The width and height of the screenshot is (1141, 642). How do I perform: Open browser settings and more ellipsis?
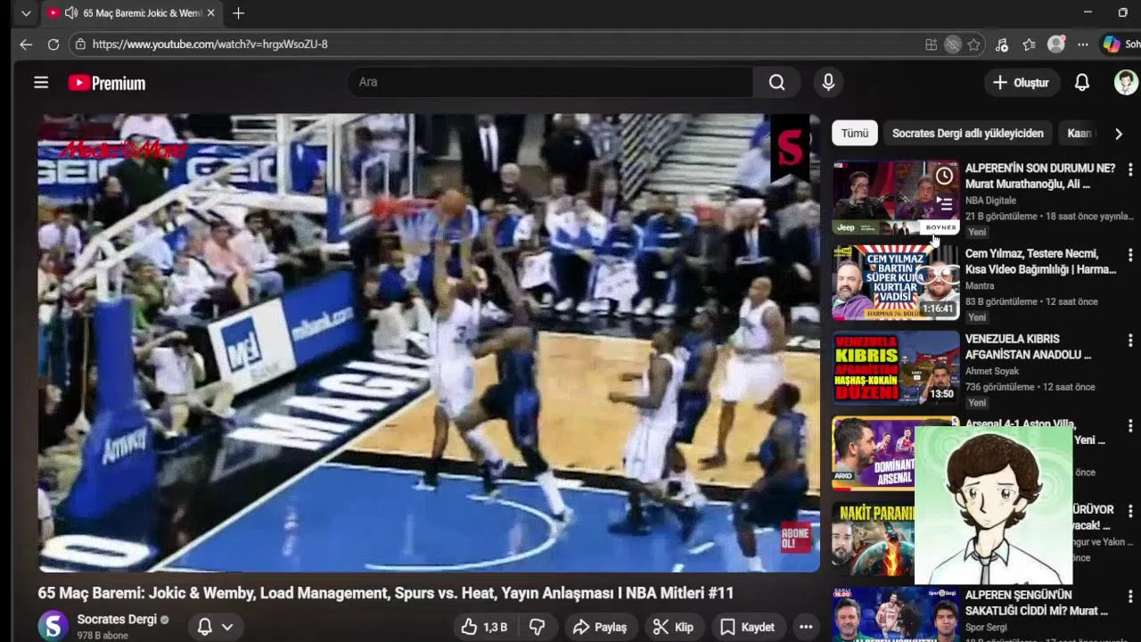pos(1083,45)
